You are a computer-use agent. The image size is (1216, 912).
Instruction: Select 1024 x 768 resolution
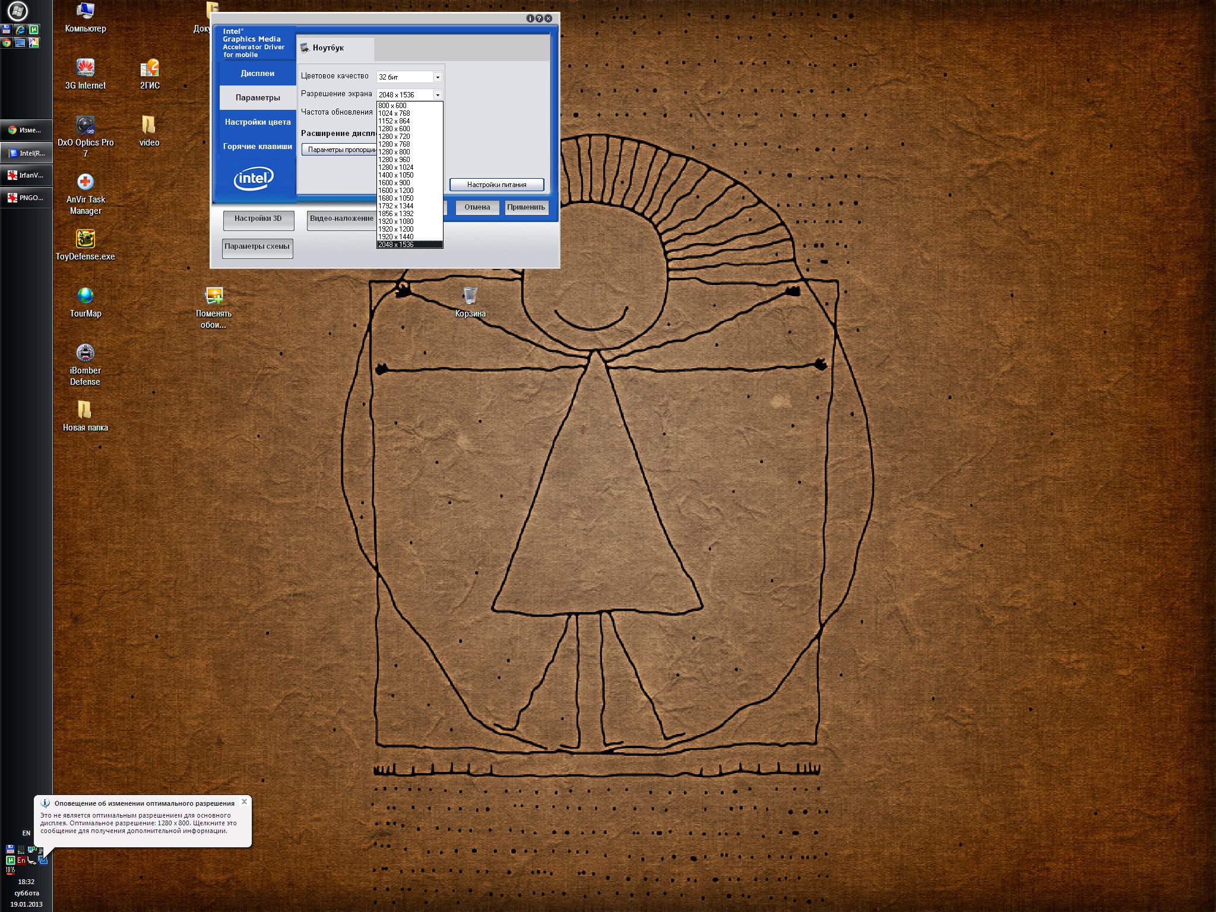[x=410, y=113]
